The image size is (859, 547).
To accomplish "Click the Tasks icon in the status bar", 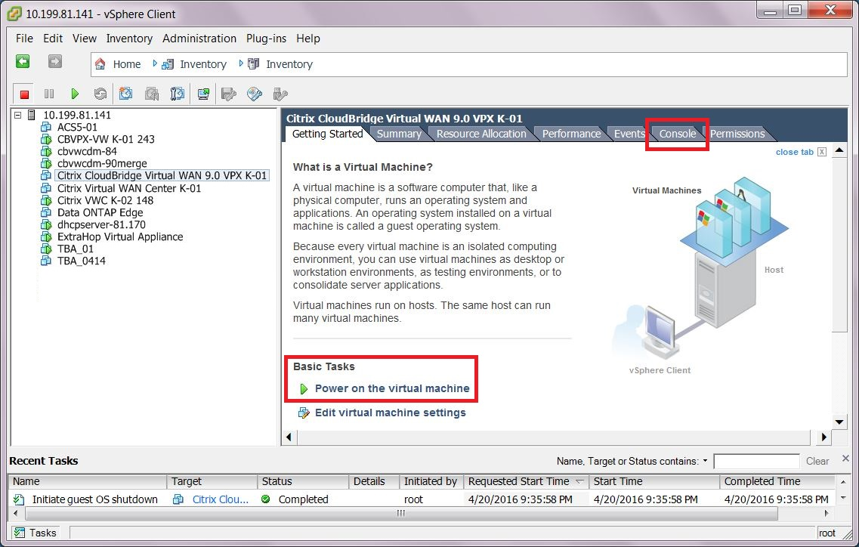I will tap(20, 533).
